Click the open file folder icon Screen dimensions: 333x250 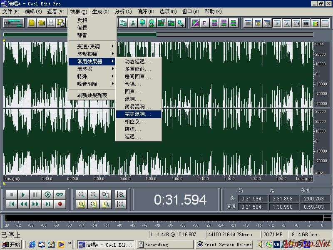(x=41, y=23)
